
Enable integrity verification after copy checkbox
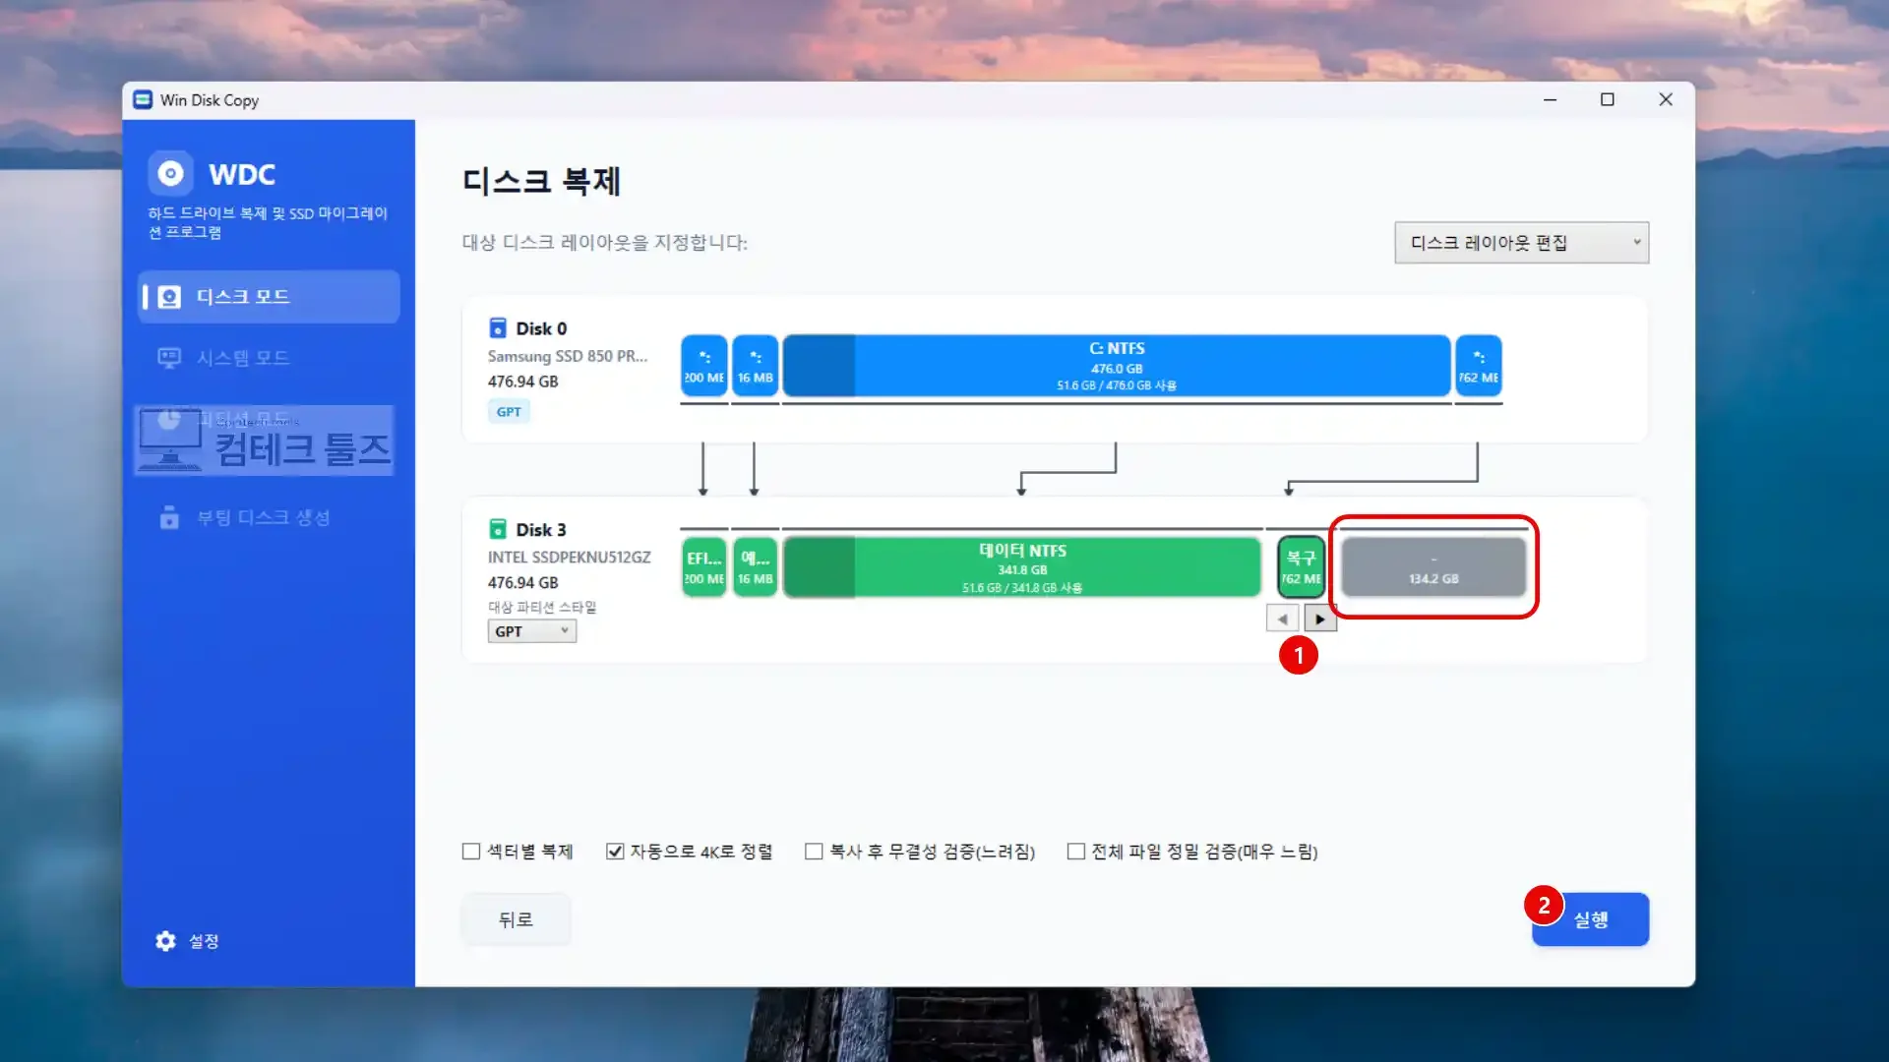click(814, 852)
